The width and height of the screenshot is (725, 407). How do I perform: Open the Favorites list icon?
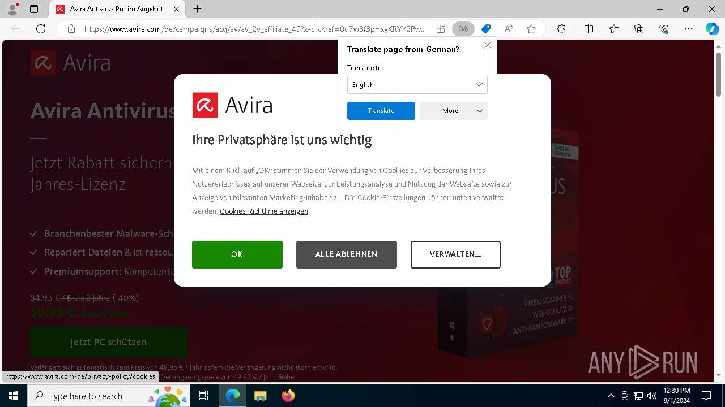(x=614, y=29)
